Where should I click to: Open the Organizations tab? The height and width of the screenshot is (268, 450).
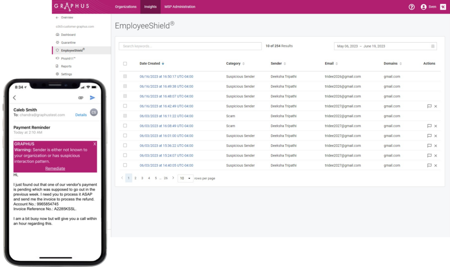click(126, 7)
